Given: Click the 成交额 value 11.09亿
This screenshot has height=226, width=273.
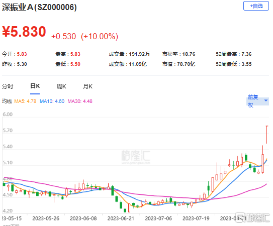Looking at the screenshot, I should (x=138, y=64).
